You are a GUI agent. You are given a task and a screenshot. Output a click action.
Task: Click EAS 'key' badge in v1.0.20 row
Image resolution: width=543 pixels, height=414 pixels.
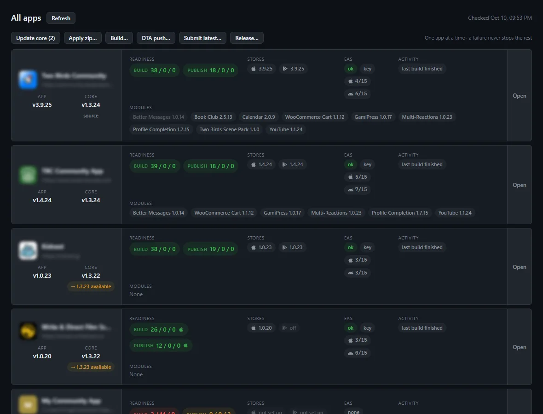[367, 328]
